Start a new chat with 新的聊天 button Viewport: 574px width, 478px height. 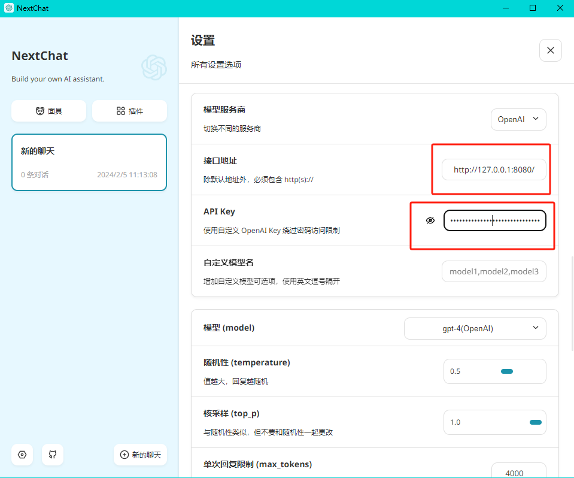click(x=141, y=455)
